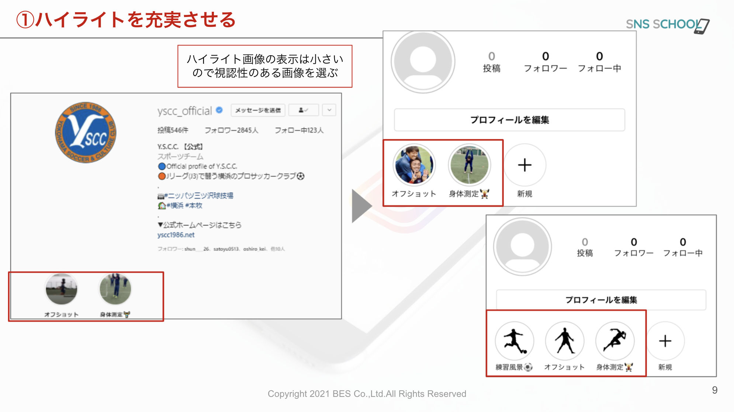
Task: Click lower プロフィールを編集 button
Action: click(x=601, y=300)
